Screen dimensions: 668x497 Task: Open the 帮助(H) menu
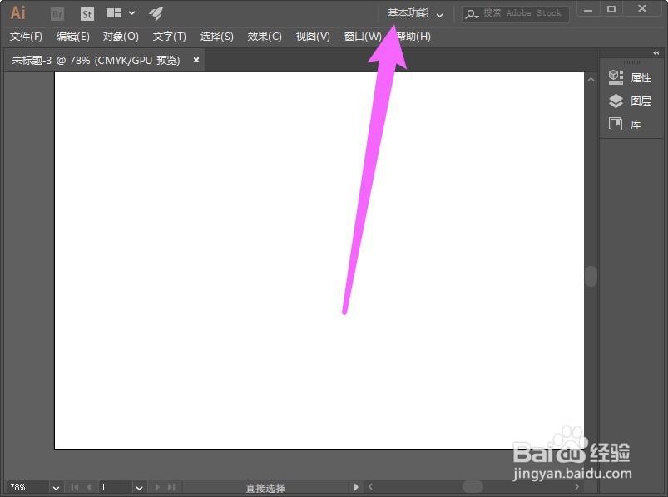coord(411,37)
